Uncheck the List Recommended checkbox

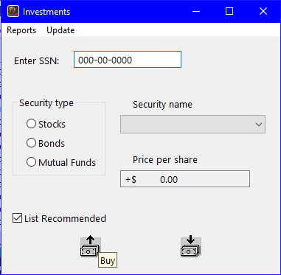[17, 218]
